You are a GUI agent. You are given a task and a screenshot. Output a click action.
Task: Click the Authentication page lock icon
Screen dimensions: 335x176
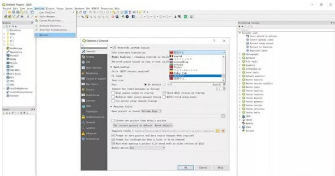tap(83, 117)
